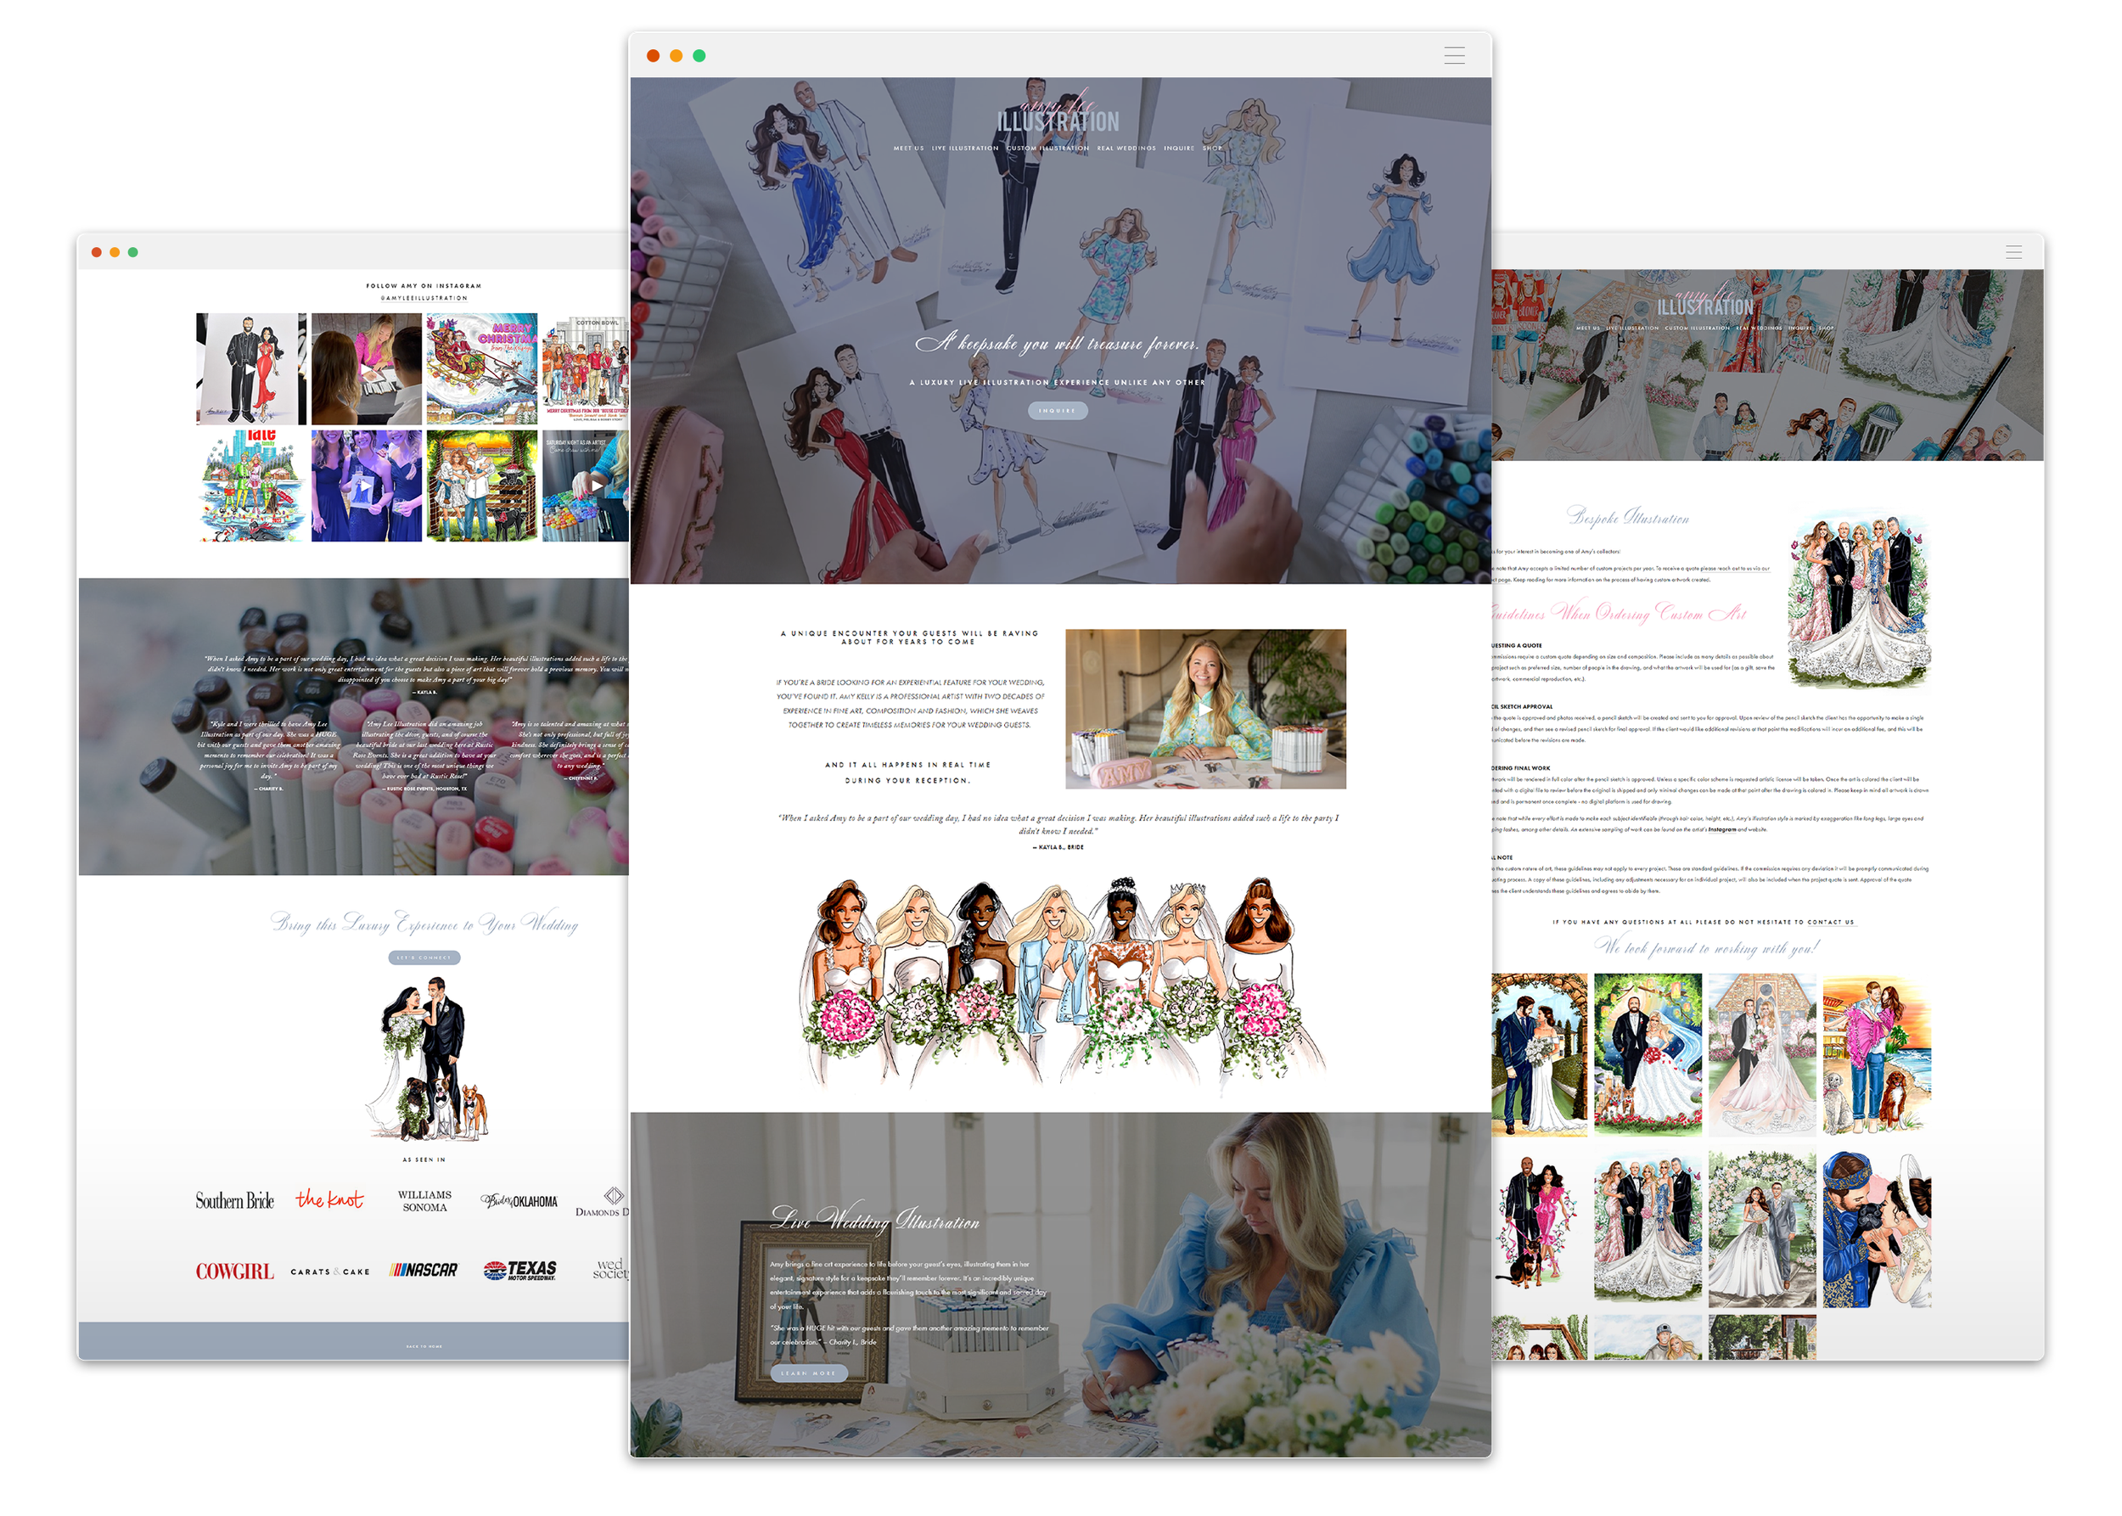Open Merry Christmas sleigh Instagram thumbnail
The width and height of the screenshot is (2122, 1516).
point(482,368)
